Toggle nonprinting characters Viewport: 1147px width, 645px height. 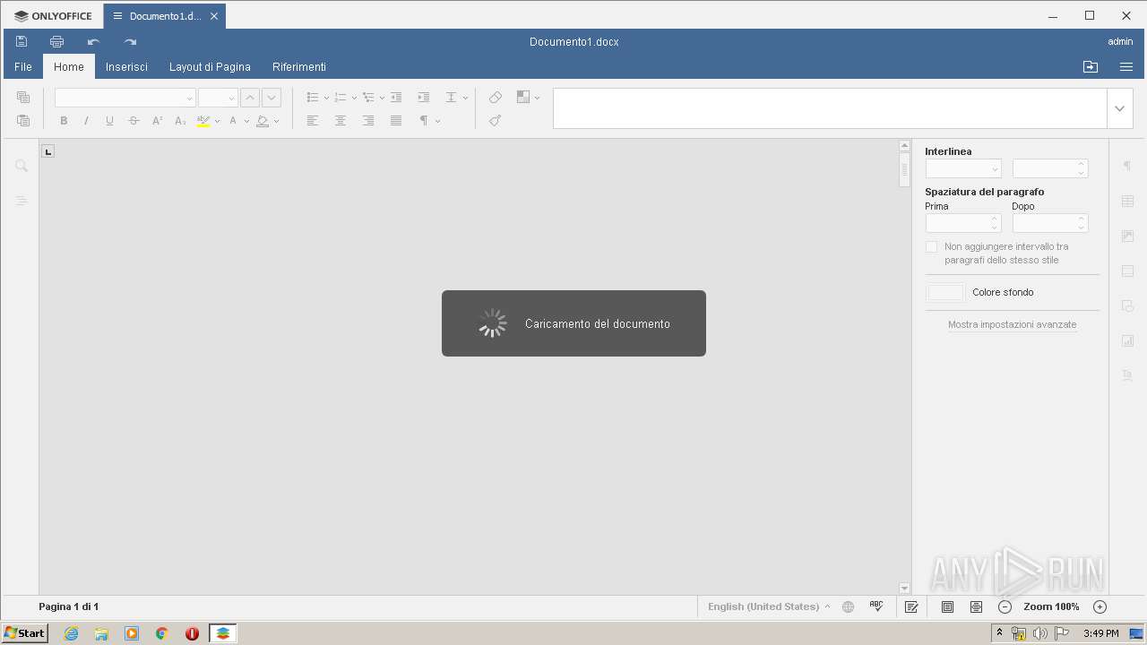tap(424, 121)
